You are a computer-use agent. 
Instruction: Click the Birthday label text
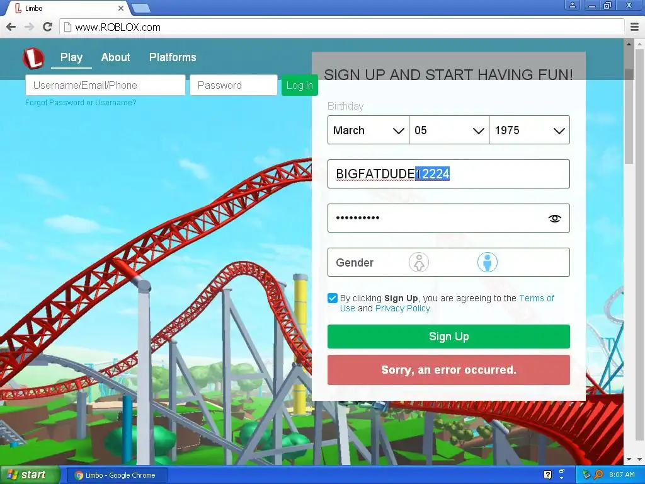click(346, 106)
